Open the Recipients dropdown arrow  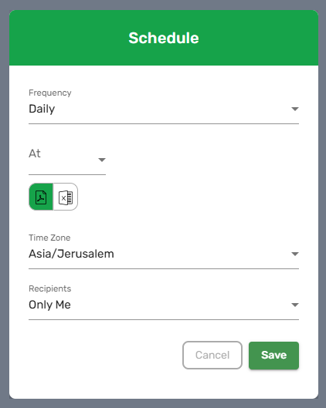(295, 305)
